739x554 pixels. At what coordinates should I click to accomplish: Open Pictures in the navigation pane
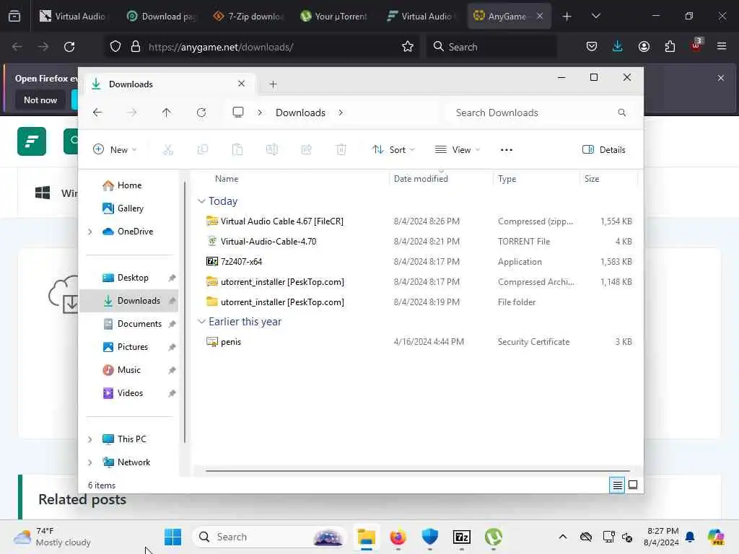[132, 347]
